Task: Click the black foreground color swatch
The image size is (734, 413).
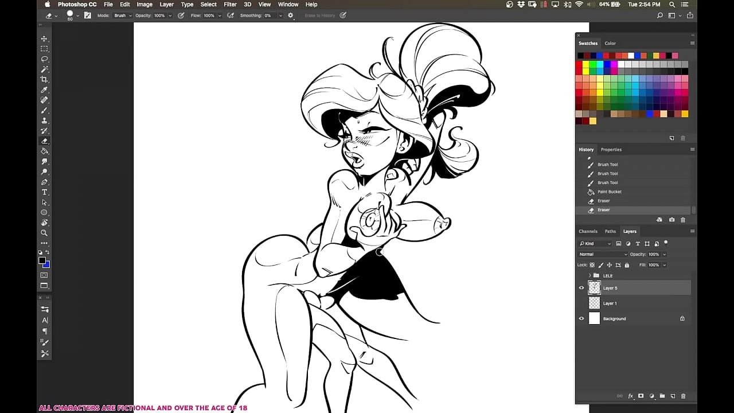Action: pyautogui.click(x=42, y=261)
